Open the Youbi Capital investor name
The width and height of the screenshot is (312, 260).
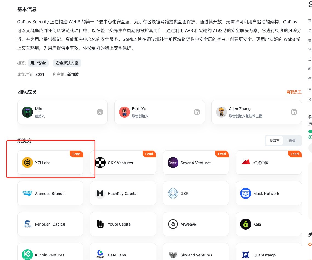tap(120, 224)
